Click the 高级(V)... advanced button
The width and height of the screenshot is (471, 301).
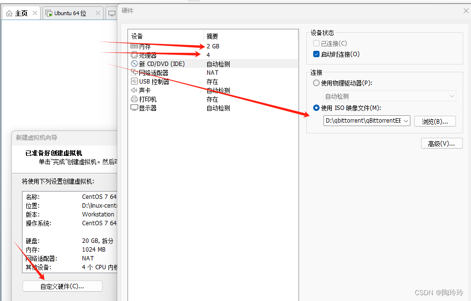click(442, 144)
